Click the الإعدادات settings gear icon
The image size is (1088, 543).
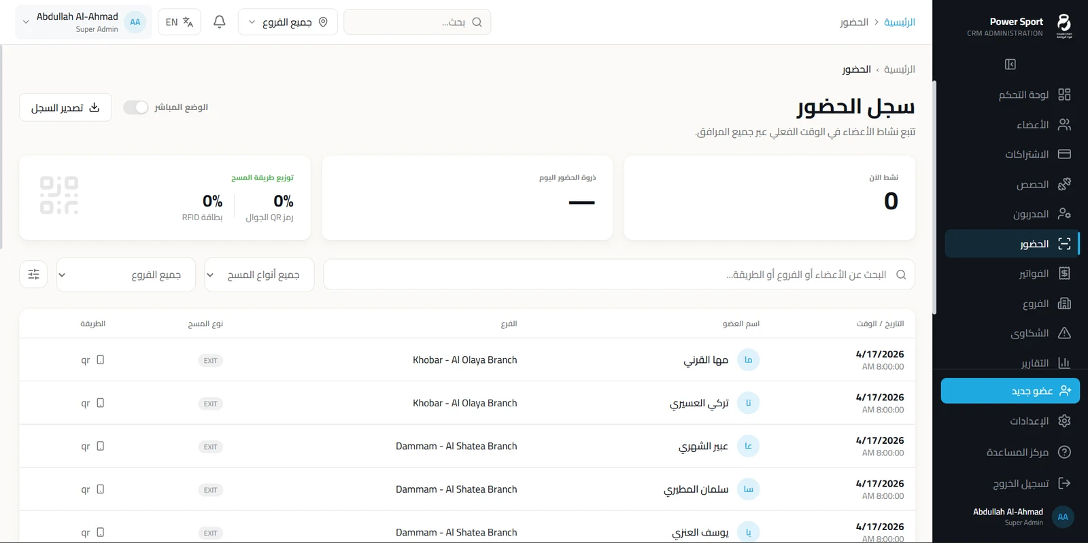click(1064, 421)
